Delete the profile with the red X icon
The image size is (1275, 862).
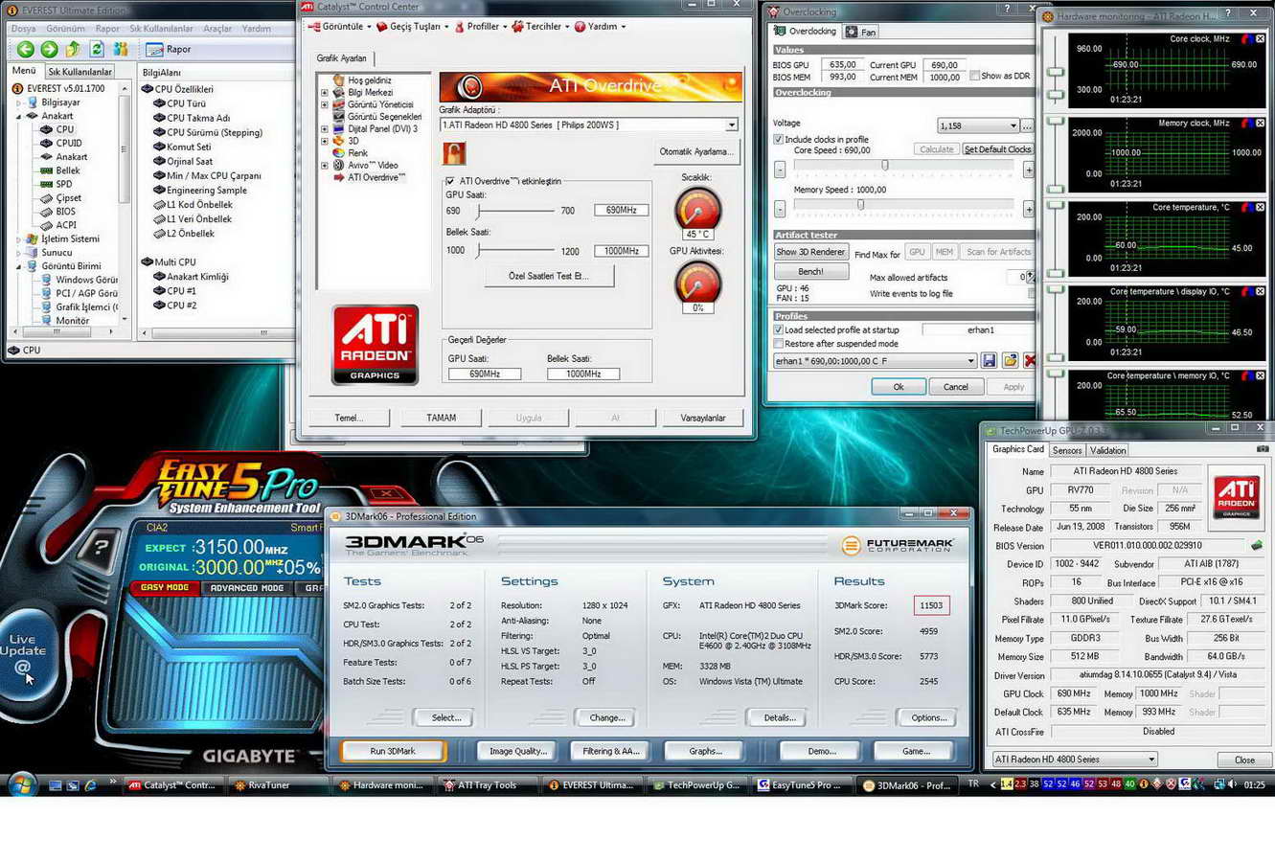pyautogui.click(x=1030, y=360)
